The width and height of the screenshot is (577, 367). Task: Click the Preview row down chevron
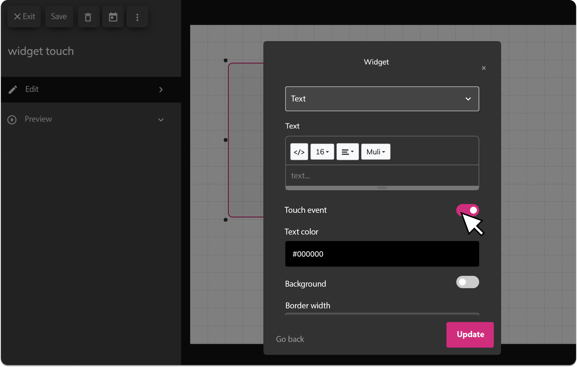click(161, 120)
